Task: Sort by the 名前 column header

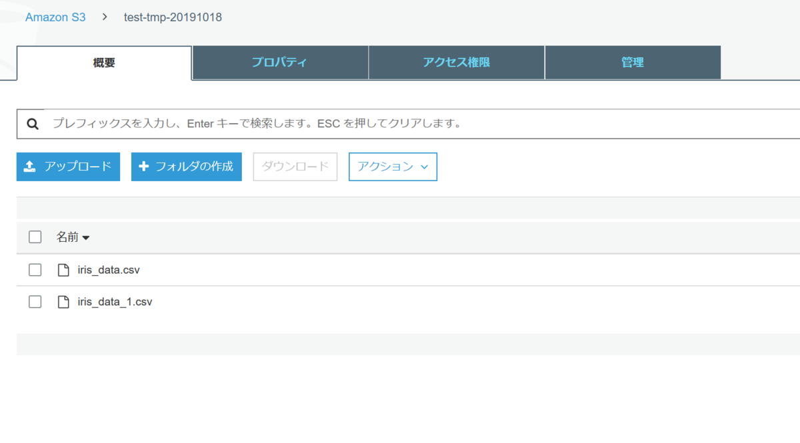Action: [73, 237]
